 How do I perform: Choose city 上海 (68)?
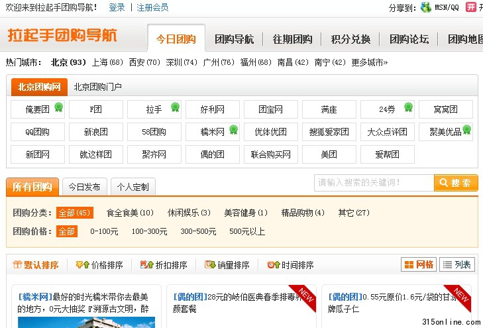pyautogui.click(x=107, y=62)
